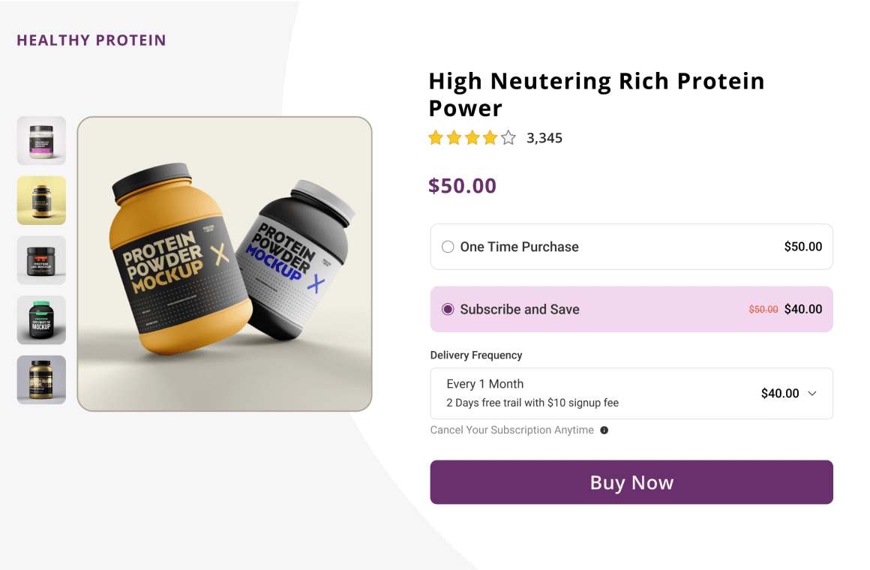
Task: Click the first gold rating star
Action: [435, 137]
